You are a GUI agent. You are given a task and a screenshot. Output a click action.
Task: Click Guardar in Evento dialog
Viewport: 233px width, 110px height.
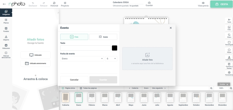[x=103, y=80]
